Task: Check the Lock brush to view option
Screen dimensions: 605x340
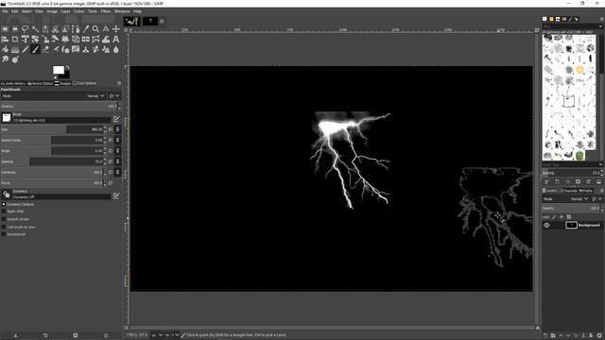Action: coord(4,227)
